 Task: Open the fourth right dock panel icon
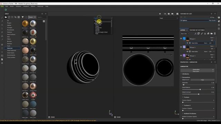click(219, 29)
